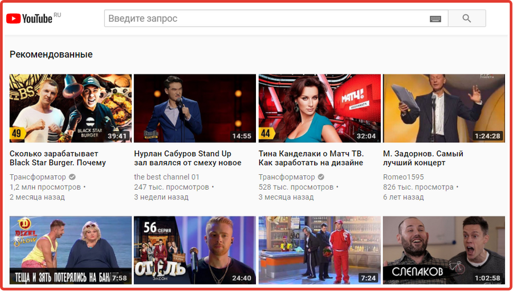
Task: Click the 14:55 duration badge
Action: 242,136
